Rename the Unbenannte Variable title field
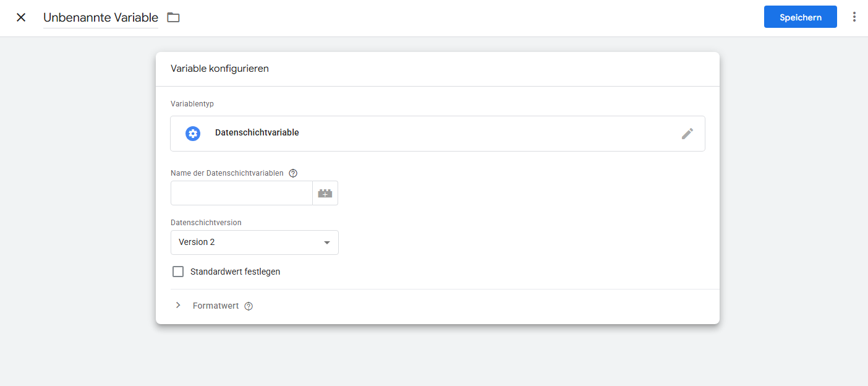 [x=100, y=18]
